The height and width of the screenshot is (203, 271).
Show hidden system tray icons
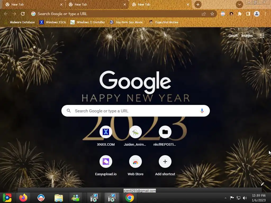tap(225, 198)
